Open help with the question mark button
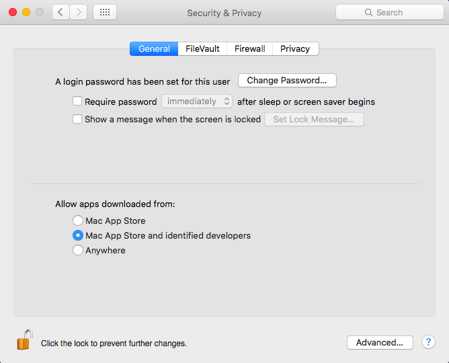Image resolution: width=449 pixels, height=363 pixels. tap(428, 342)
